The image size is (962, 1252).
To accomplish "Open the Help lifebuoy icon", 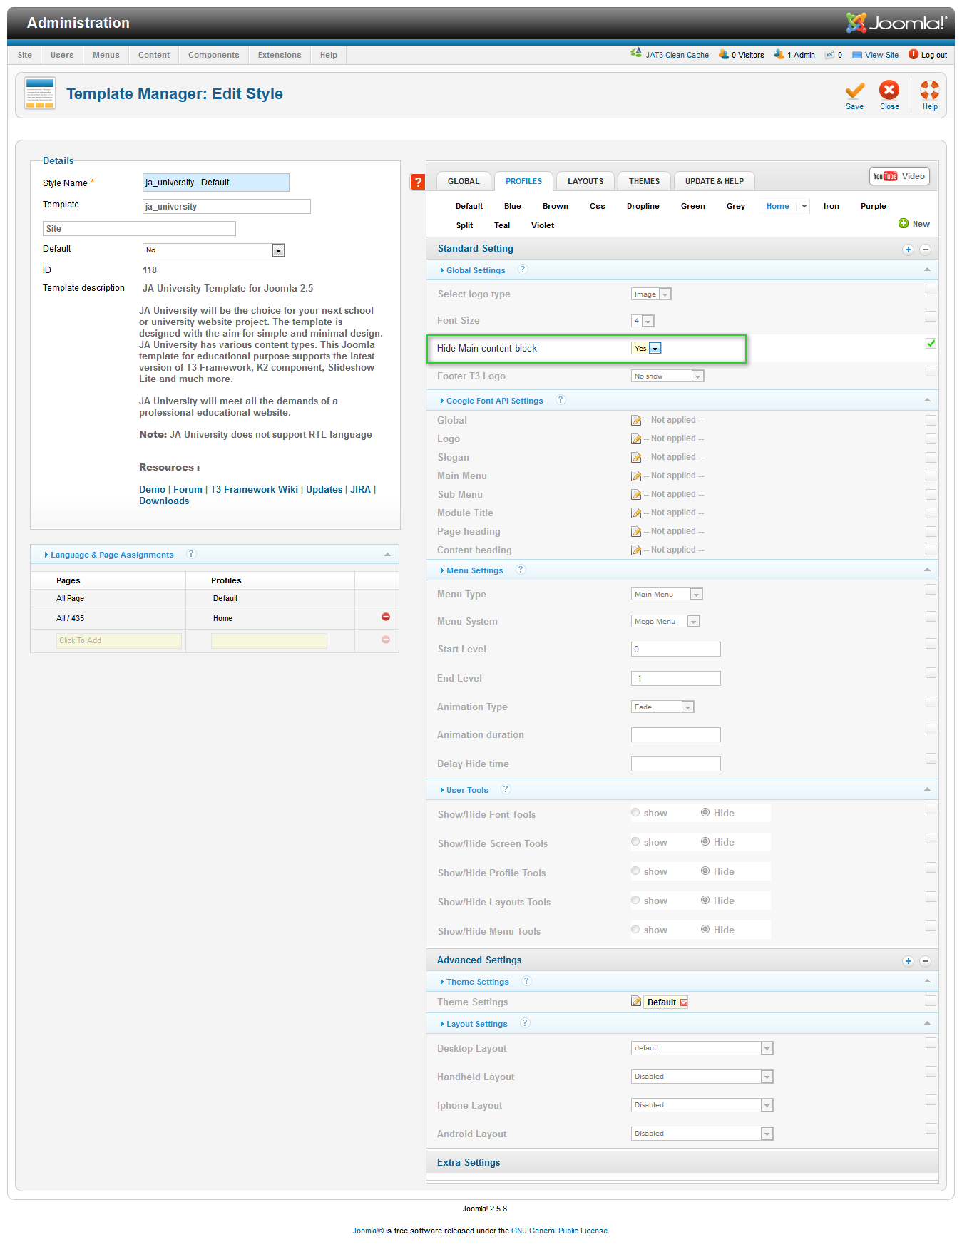I will [x=930, y=90].
